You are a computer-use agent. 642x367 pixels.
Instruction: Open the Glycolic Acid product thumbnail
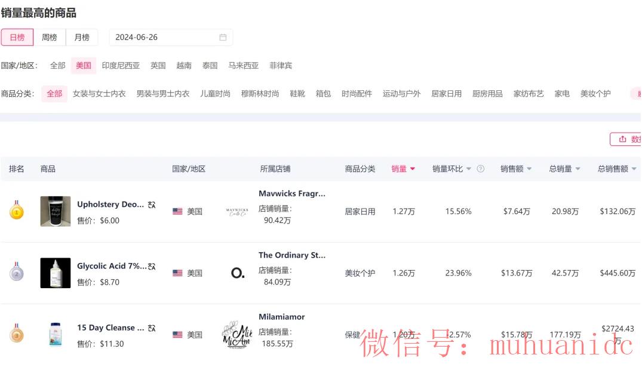(56, 273)
